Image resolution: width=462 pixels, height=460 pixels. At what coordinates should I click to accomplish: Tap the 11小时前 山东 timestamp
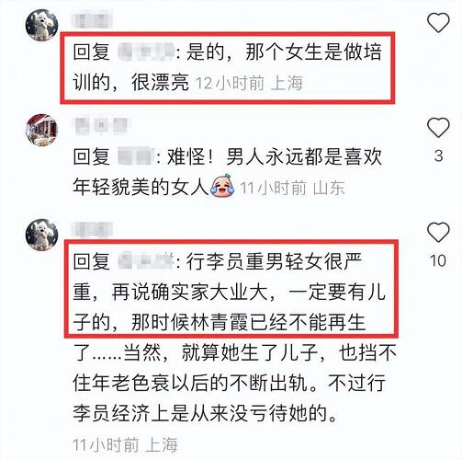coord(292,188)
